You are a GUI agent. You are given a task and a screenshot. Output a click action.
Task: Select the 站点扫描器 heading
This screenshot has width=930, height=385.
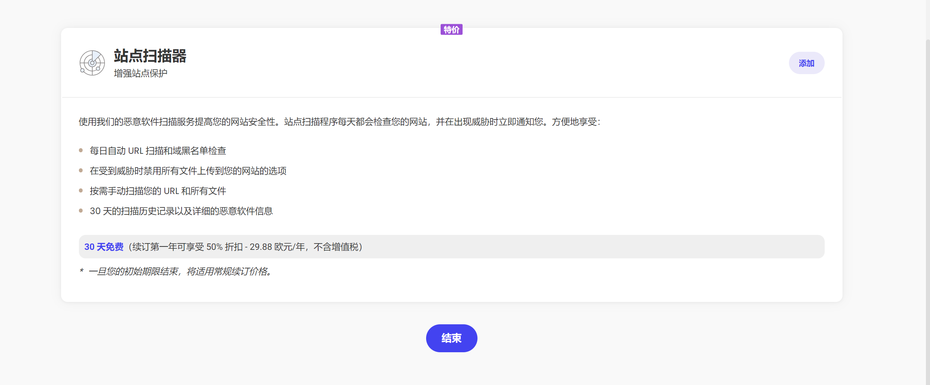coord(150,56)
